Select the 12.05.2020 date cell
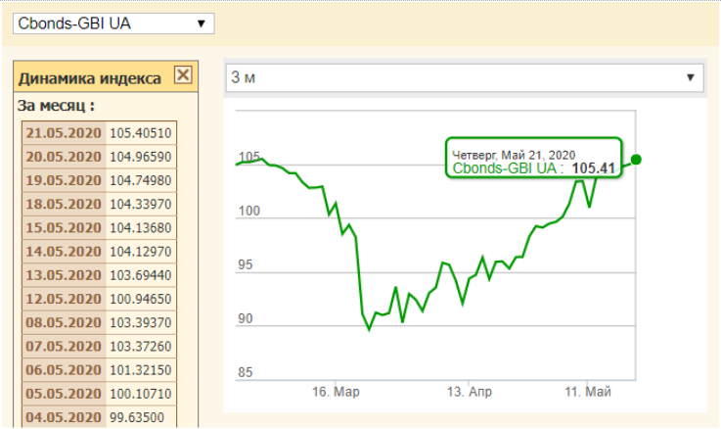 pos(64,299)
